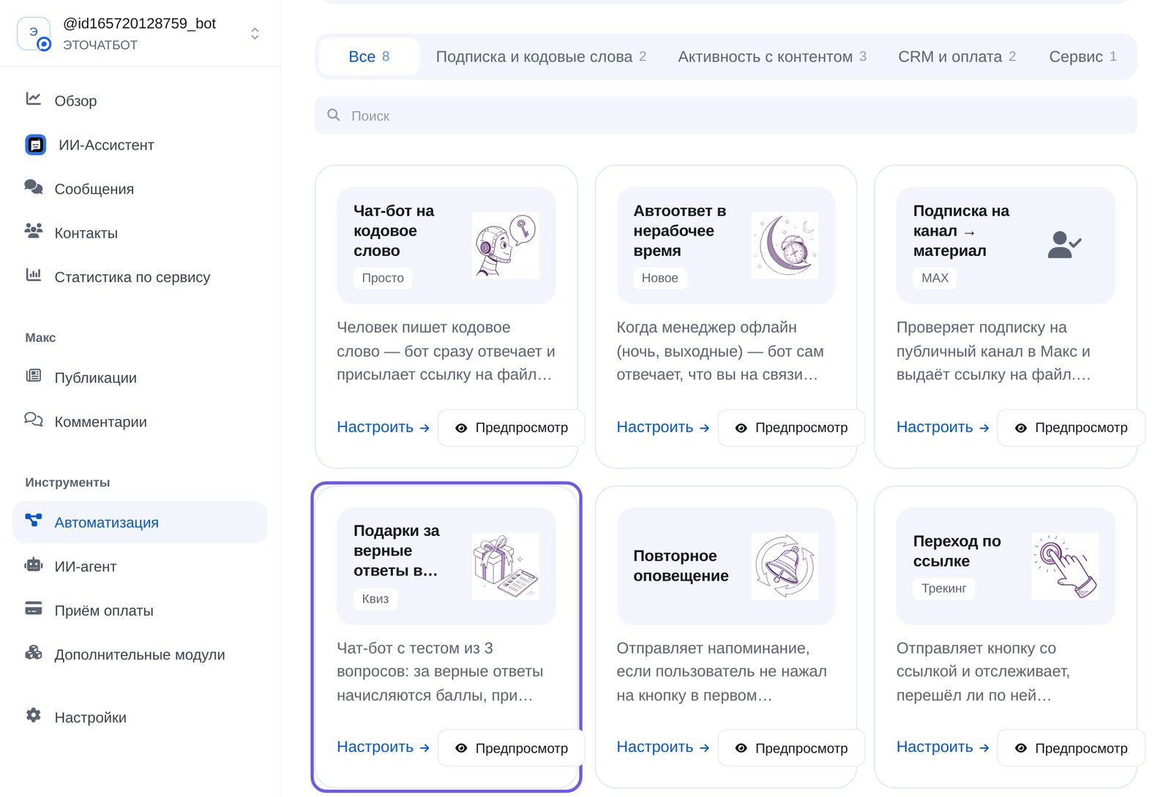Open the bot account switcher chevron
The width and height of the screenshot is (1171, 797).
coord(255,34)
